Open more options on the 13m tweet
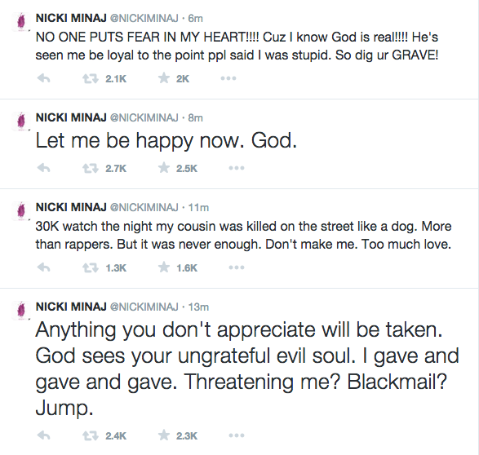The image size is (479, 455). tap(237, 435)
